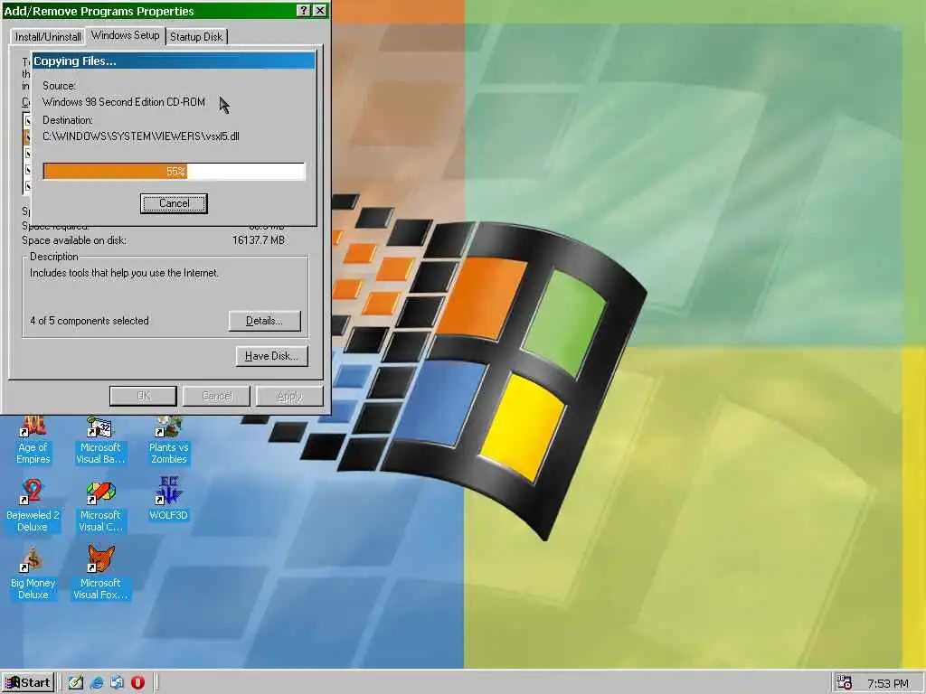Click the destination path ending in vsxl5.dll
This screenshot has height=694, width=926.
pos(140,136)
